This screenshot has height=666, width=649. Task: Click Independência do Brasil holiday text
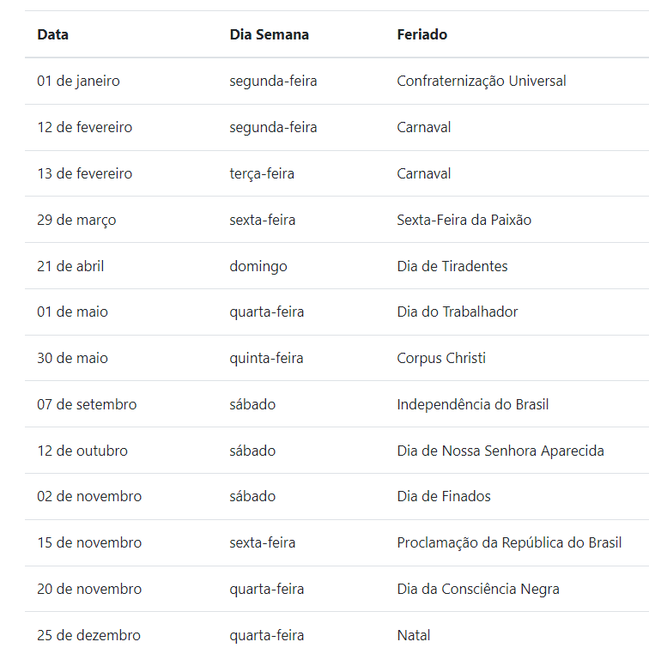pos(473,404)
